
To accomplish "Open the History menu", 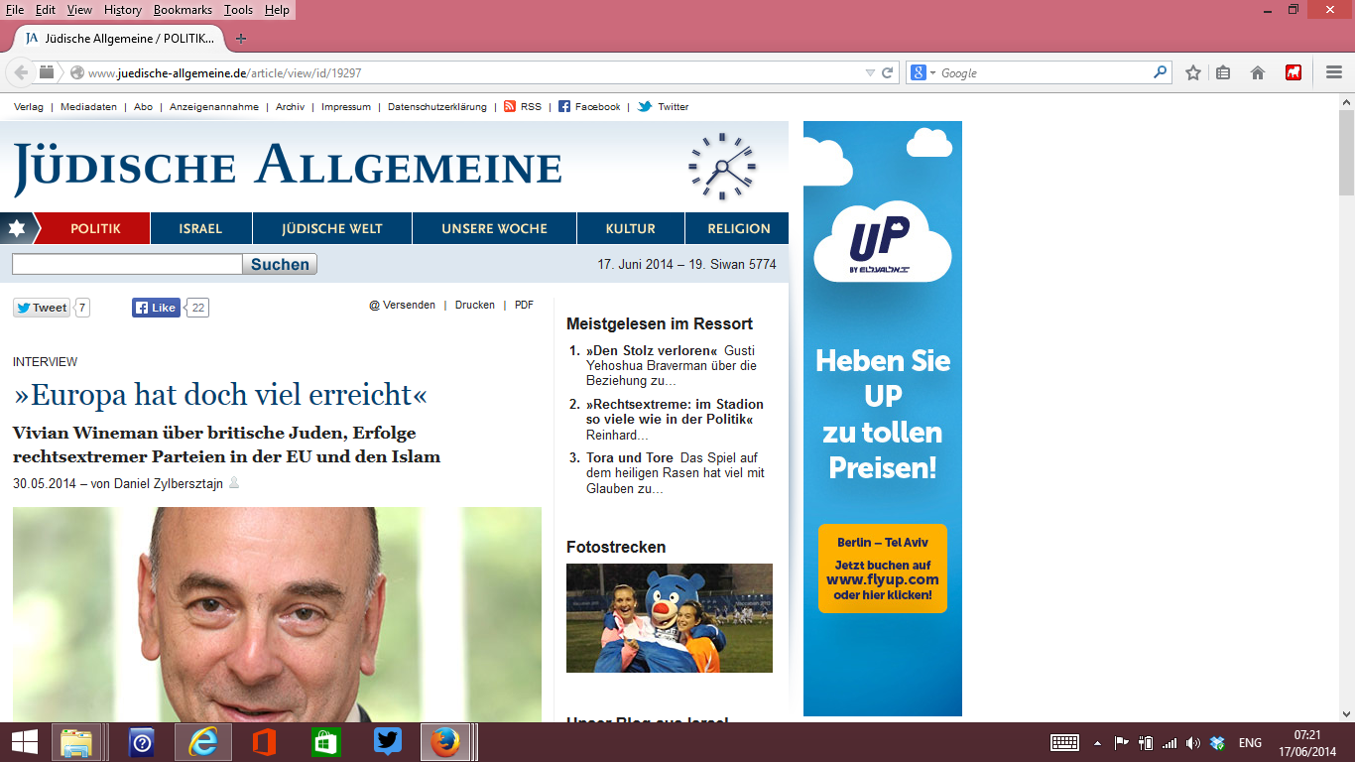I will coord(122,10).
